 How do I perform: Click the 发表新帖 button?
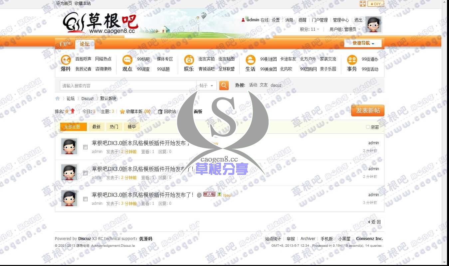[x=367, y=111]
